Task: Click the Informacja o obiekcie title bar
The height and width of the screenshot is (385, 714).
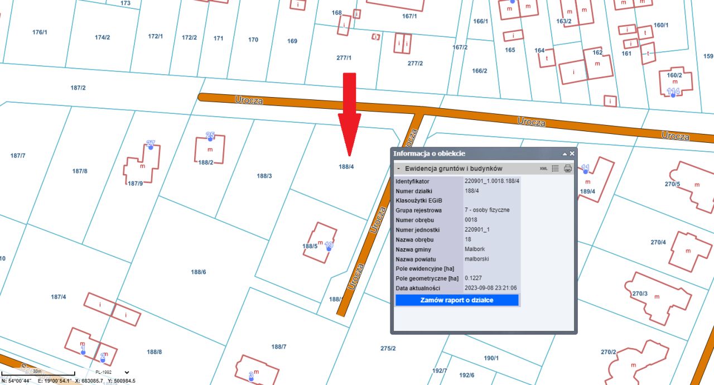Action: [484, 153]
